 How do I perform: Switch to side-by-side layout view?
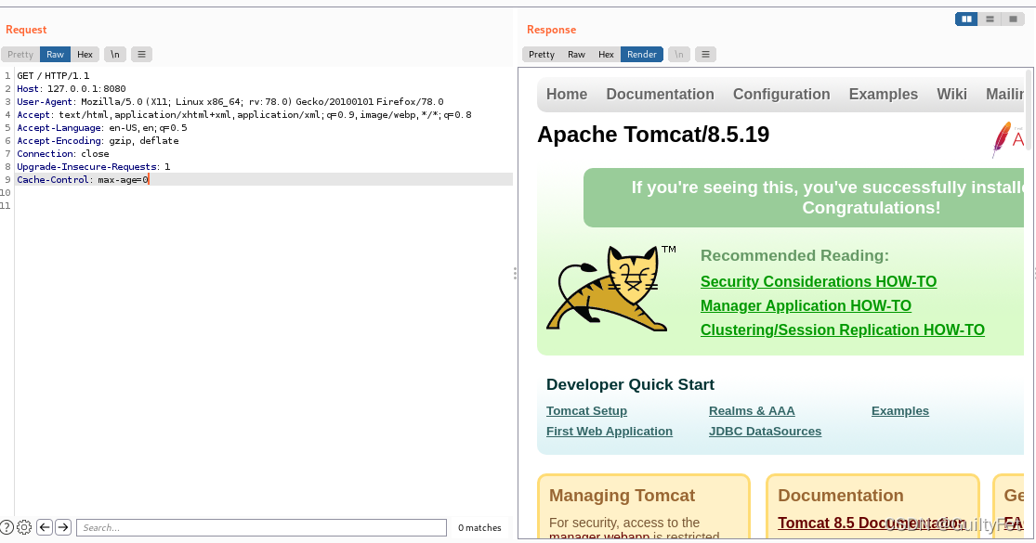tap(966, 19)
